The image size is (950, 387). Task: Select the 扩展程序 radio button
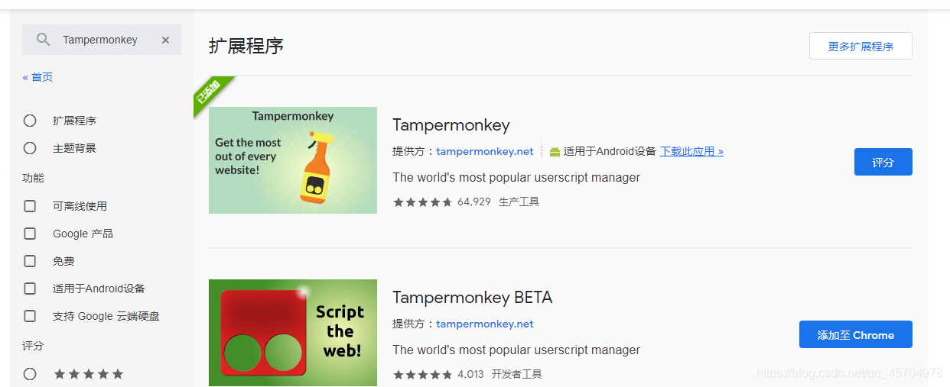tap(30, 121)
